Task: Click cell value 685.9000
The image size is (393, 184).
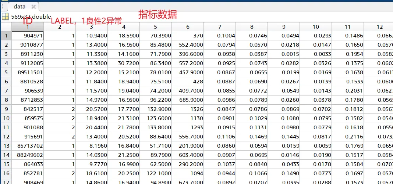Action: coord(188,100)
